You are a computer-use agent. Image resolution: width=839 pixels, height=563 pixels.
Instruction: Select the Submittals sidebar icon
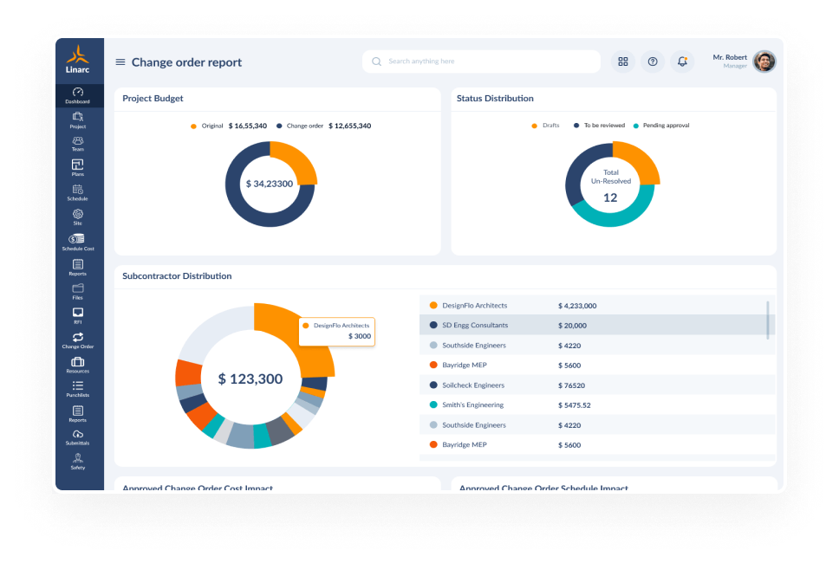(x=78, y=439)
